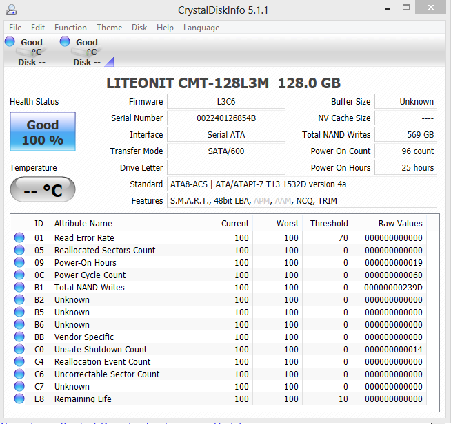Click the Raw Values column header

tap(400, 224)
